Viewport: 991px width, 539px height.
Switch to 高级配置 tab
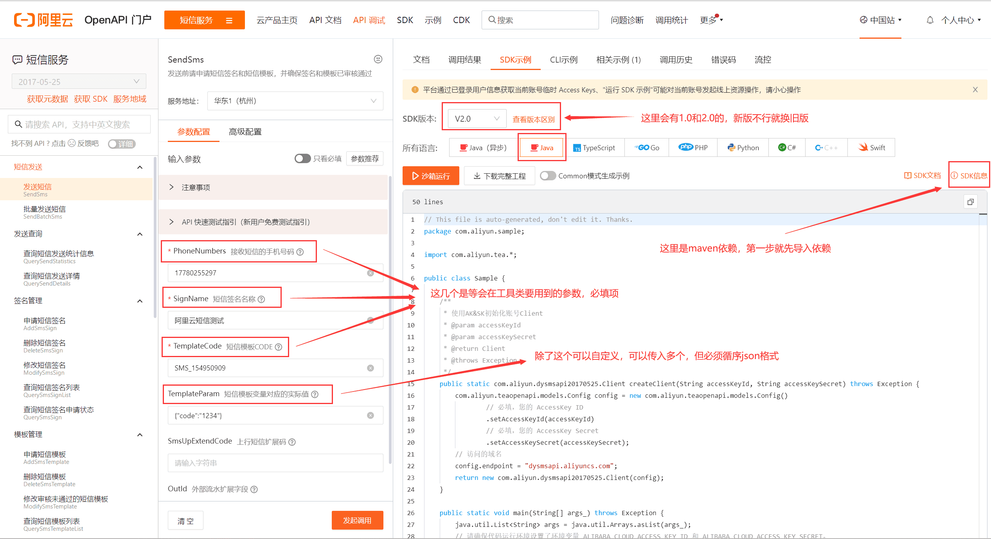pos(245,132)
